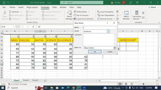
Task: Click the formula bar fx icon
Action: point(33,27)
